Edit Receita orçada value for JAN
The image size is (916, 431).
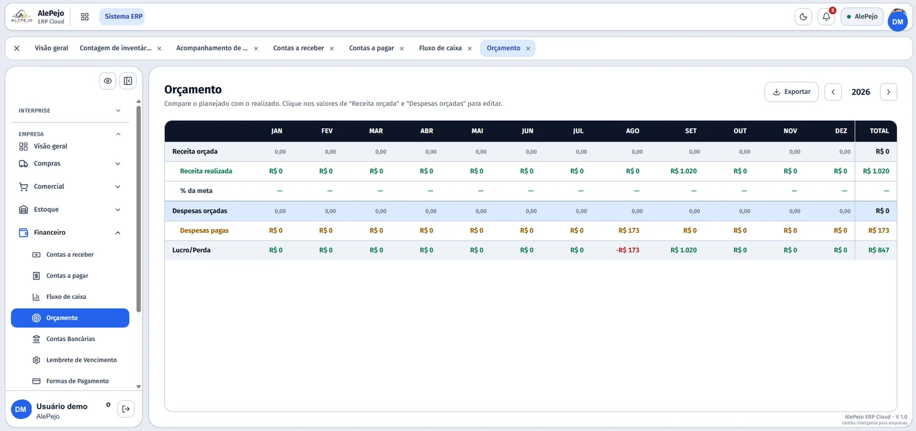(x=280, y=152)
